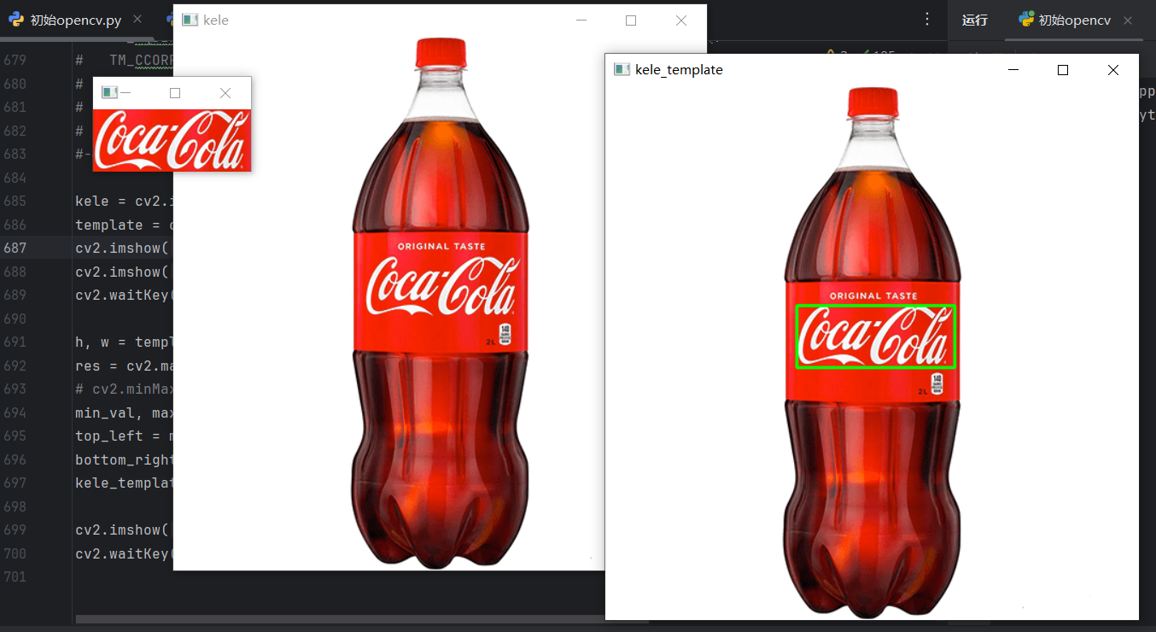The image size is (1156, 632).
Task: Close the kele window
Action: coord(680,20)
